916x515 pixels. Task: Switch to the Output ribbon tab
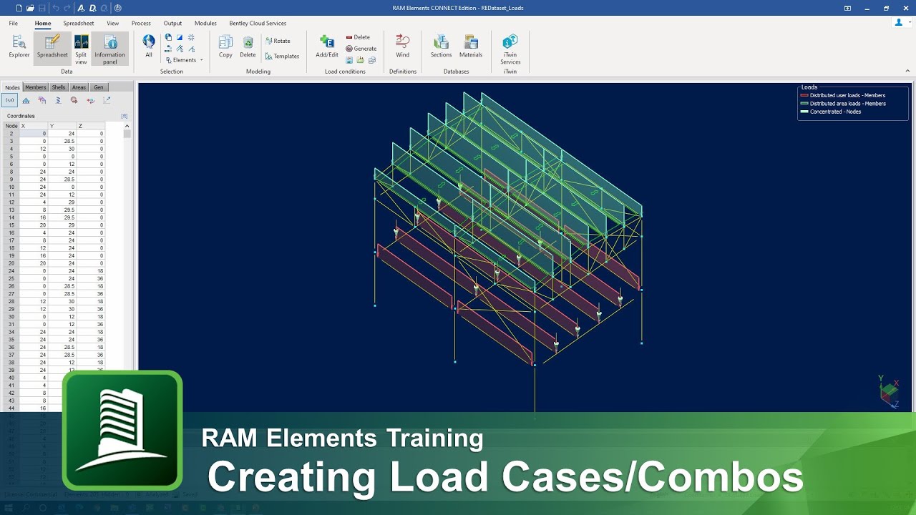(x=172, y=23)
